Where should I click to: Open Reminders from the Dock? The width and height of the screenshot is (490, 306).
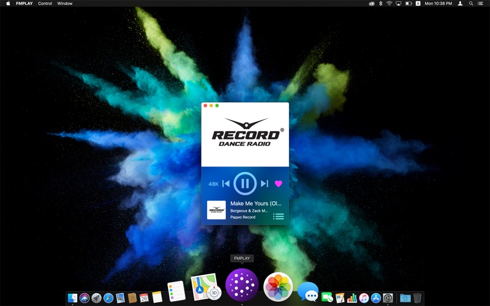click(176, 291)
